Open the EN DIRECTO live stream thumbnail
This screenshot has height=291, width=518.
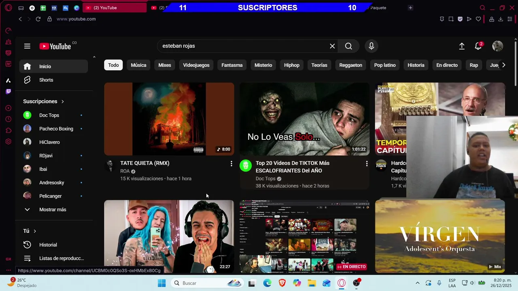[x=304, y=236]
